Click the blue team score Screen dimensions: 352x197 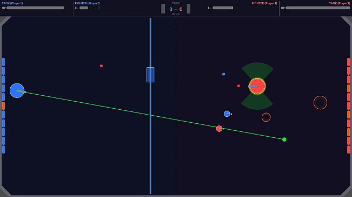coord(171,9)
